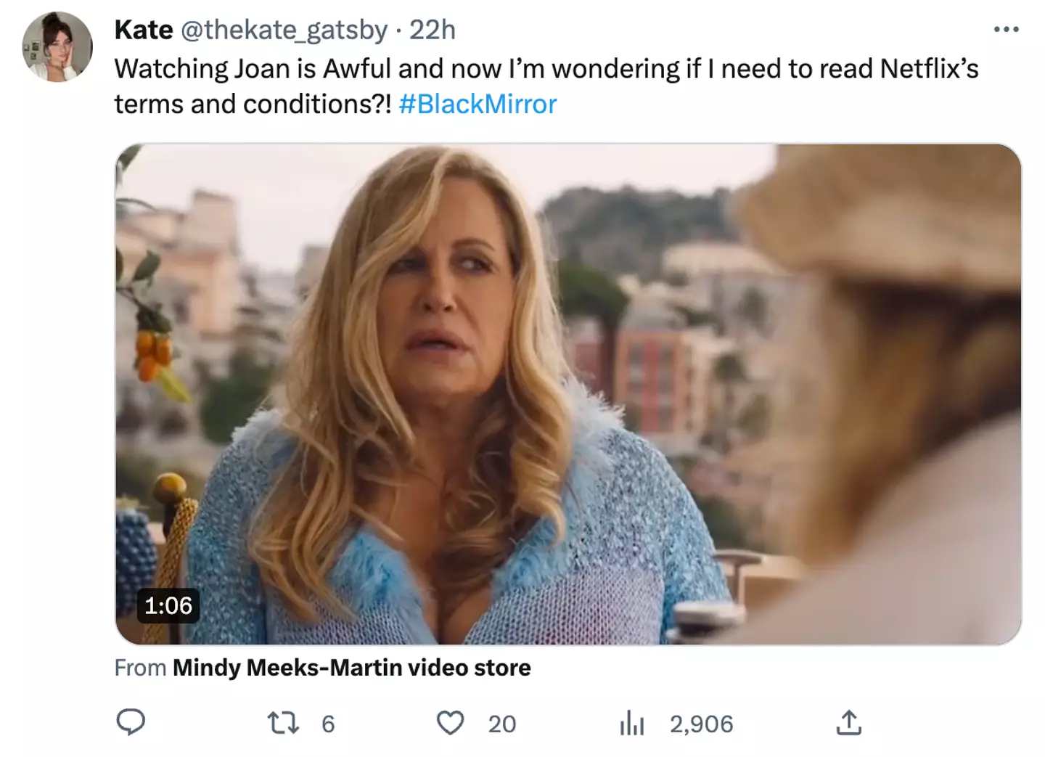Click the 1:06 video duration badge
Viewport: 1045px width, 757px height.
pyautogui.click(x=168, y=605)
